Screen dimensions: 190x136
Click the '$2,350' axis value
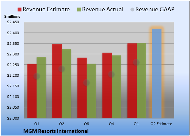pos(13,44)
